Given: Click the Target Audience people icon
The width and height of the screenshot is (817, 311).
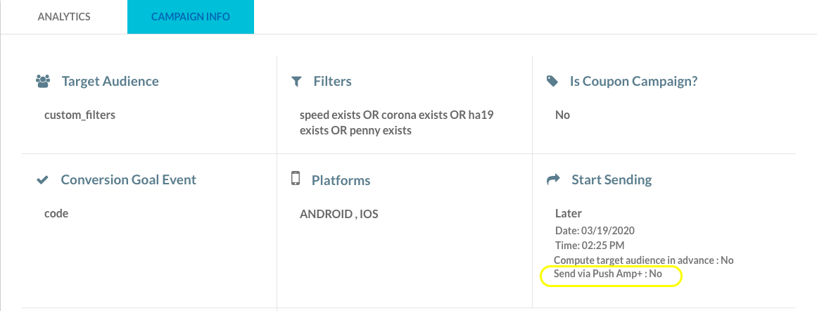Looking at the screenshot, I should point(43,81).
